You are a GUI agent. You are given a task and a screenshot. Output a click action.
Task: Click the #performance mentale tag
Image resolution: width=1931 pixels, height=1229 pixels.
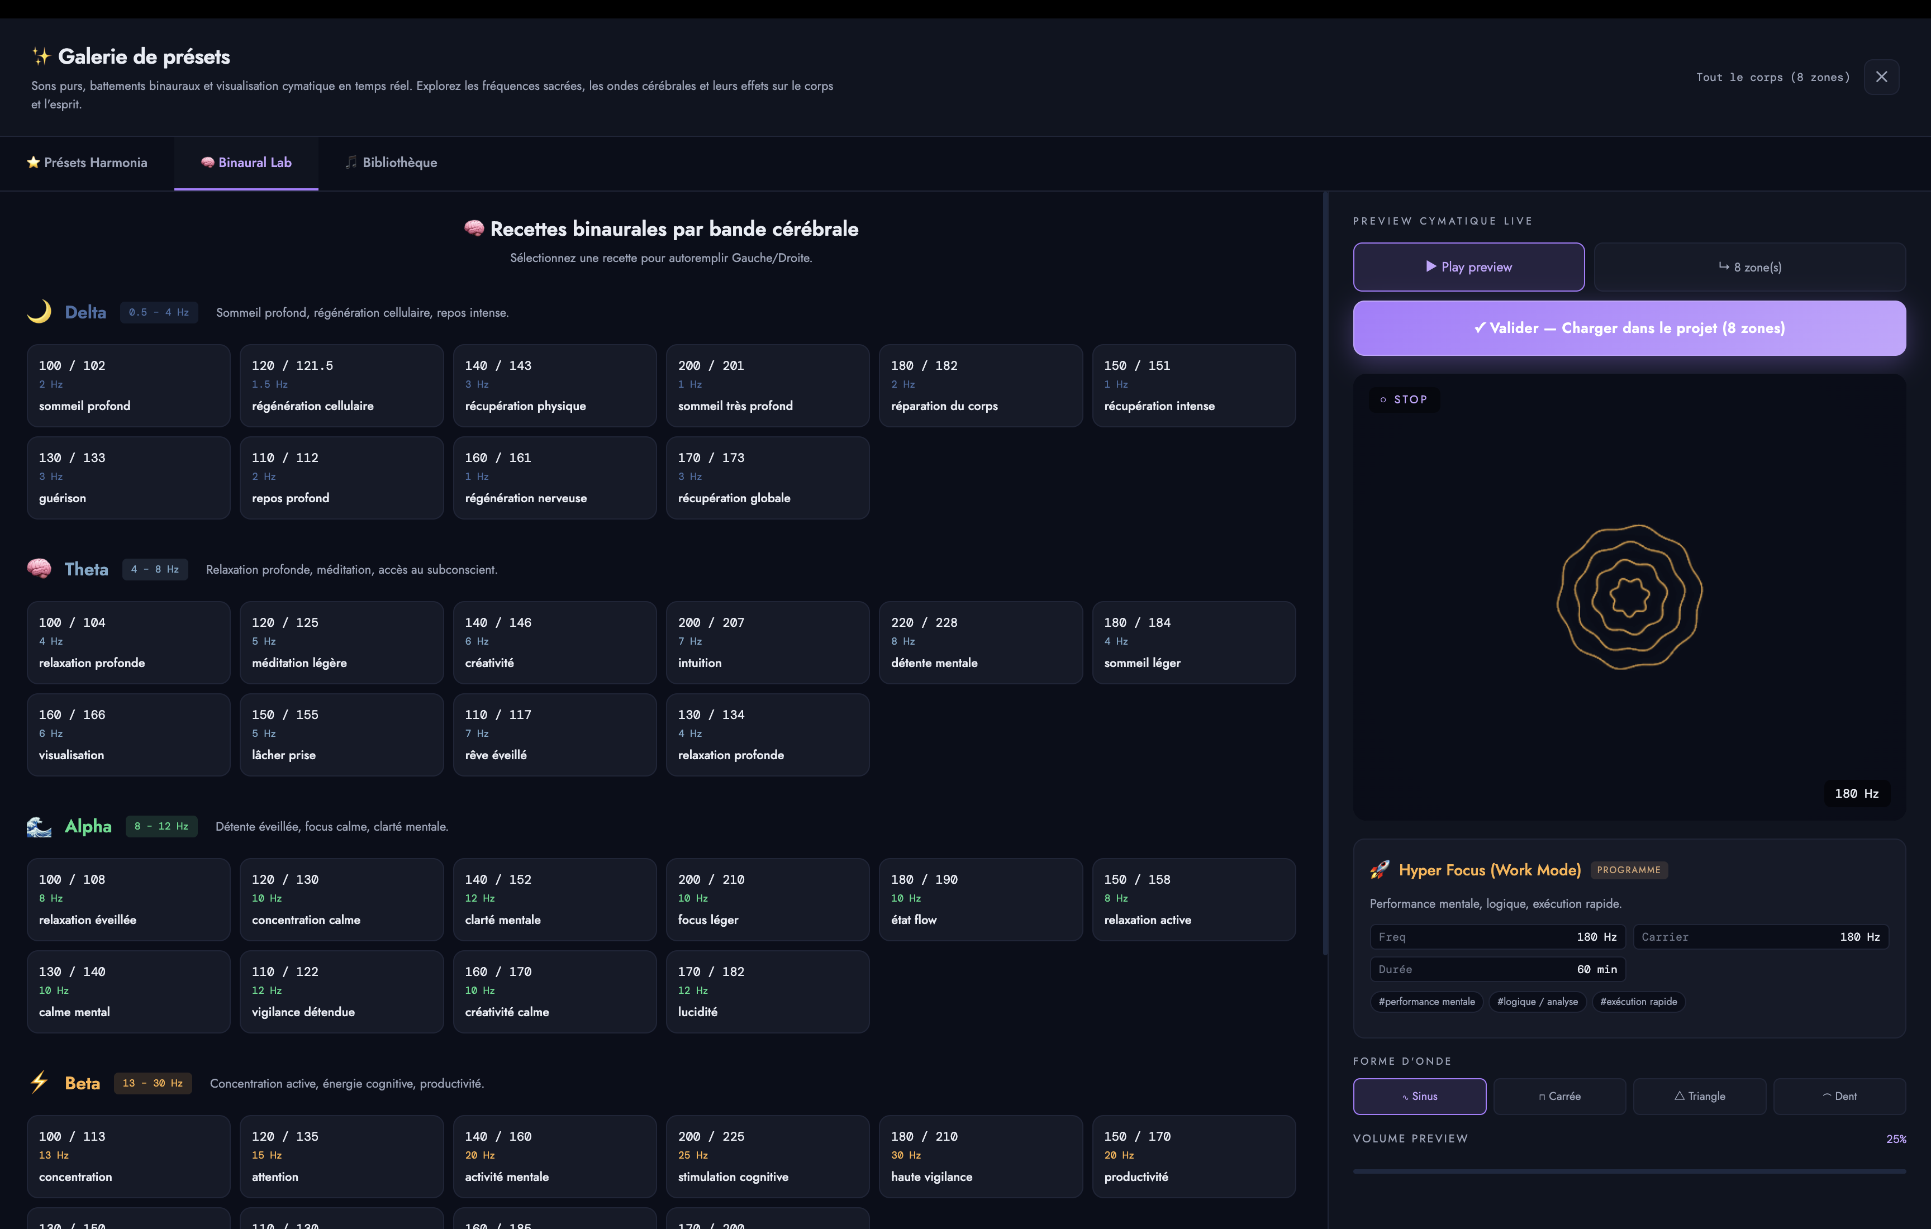click(x=1426, y=1001)
